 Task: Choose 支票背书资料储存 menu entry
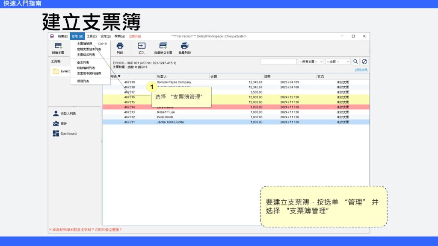[x=90, y=73]
